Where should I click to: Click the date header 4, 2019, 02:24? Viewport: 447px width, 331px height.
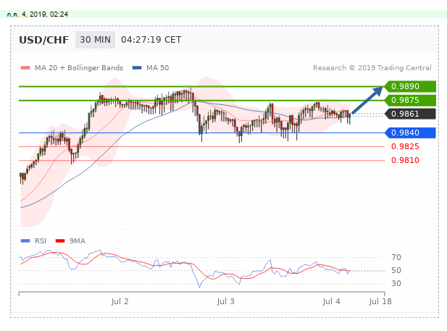coord(38,14)
